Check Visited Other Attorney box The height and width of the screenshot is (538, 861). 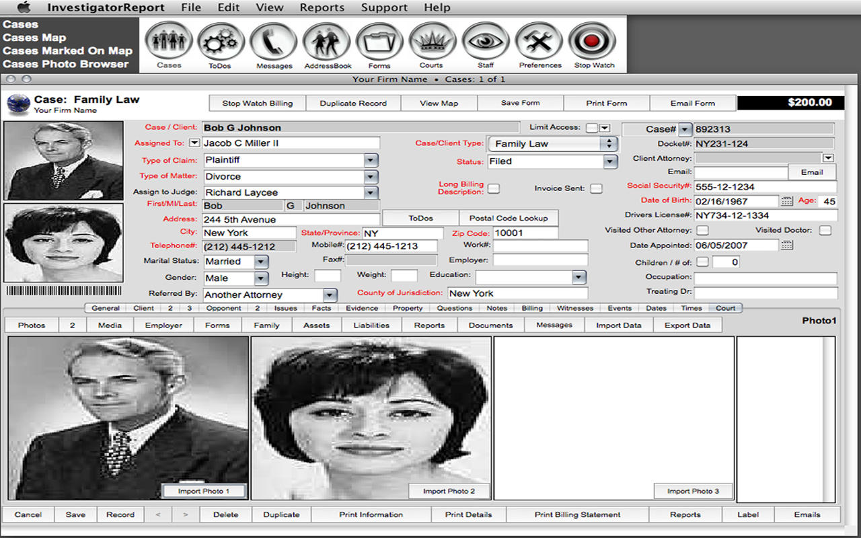702,230
